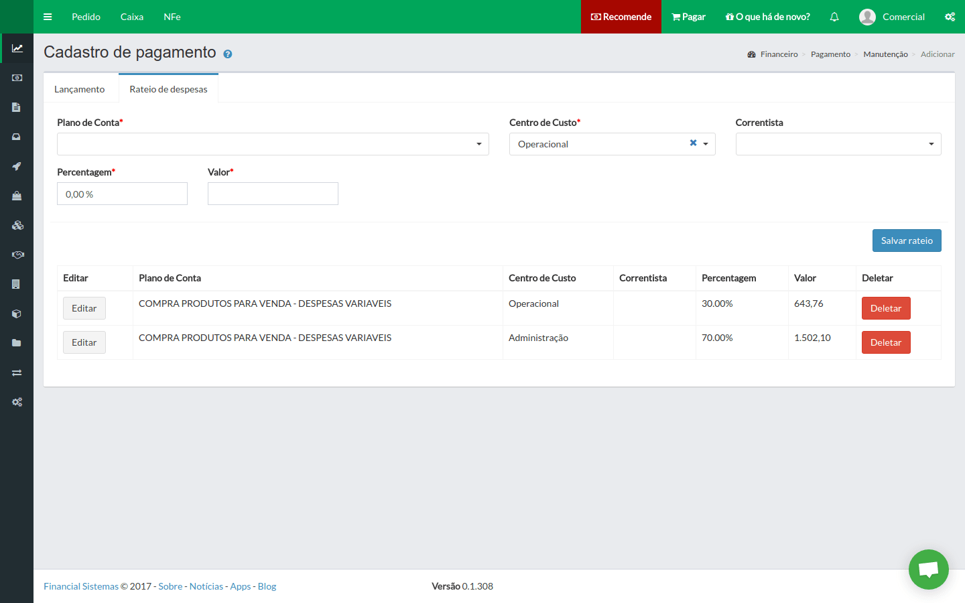965x603 pixels.
Task: Switch to the Lançamento tab
Action: tap(80, 89)
